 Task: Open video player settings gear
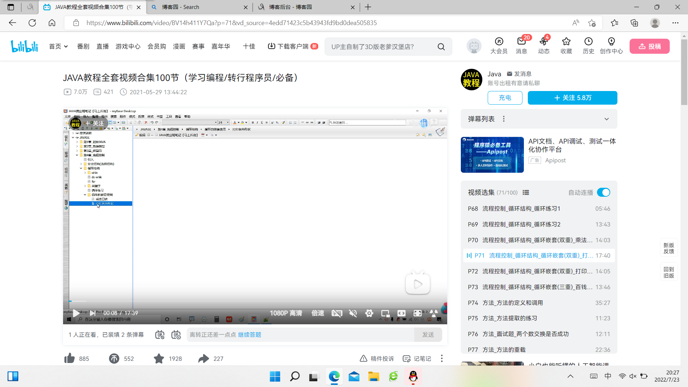coord(369,314)
